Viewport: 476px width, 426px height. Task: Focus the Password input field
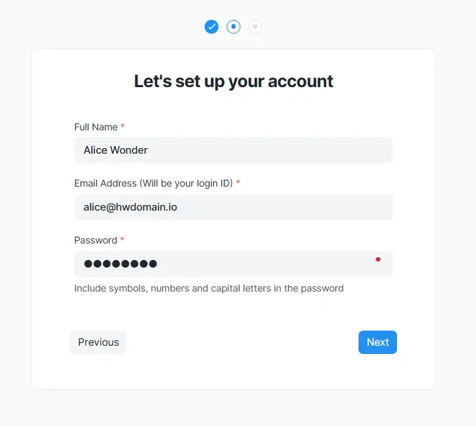(x=234, y=264)
